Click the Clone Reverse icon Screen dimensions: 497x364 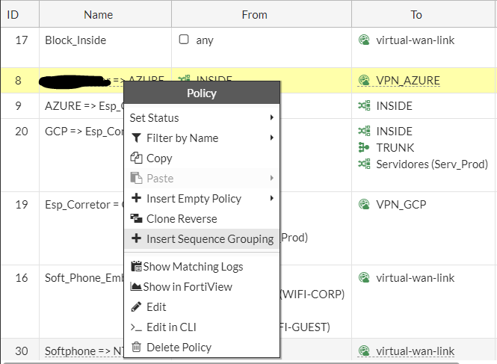136,219
